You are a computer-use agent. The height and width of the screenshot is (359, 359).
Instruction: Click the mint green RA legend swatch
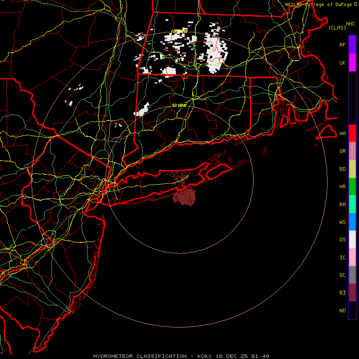352,204
